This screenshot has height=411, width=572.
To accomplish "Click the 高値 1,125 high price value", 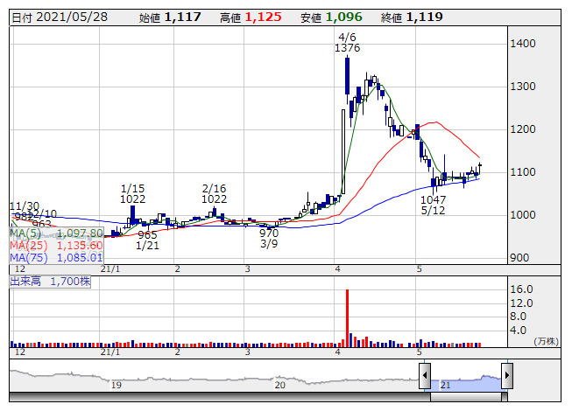I will pyautogui.click(x=263, y=17).
